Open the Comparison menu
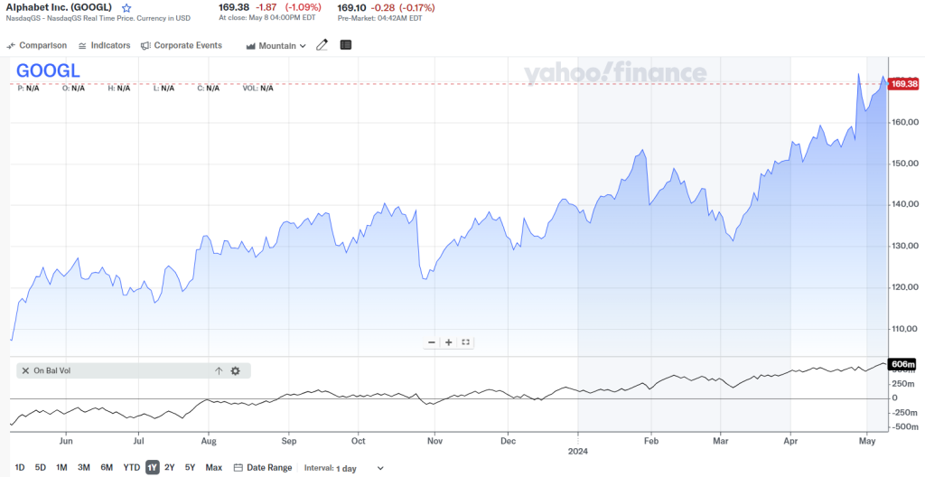Viewport: 925px width, 477px height. point(37,45)
